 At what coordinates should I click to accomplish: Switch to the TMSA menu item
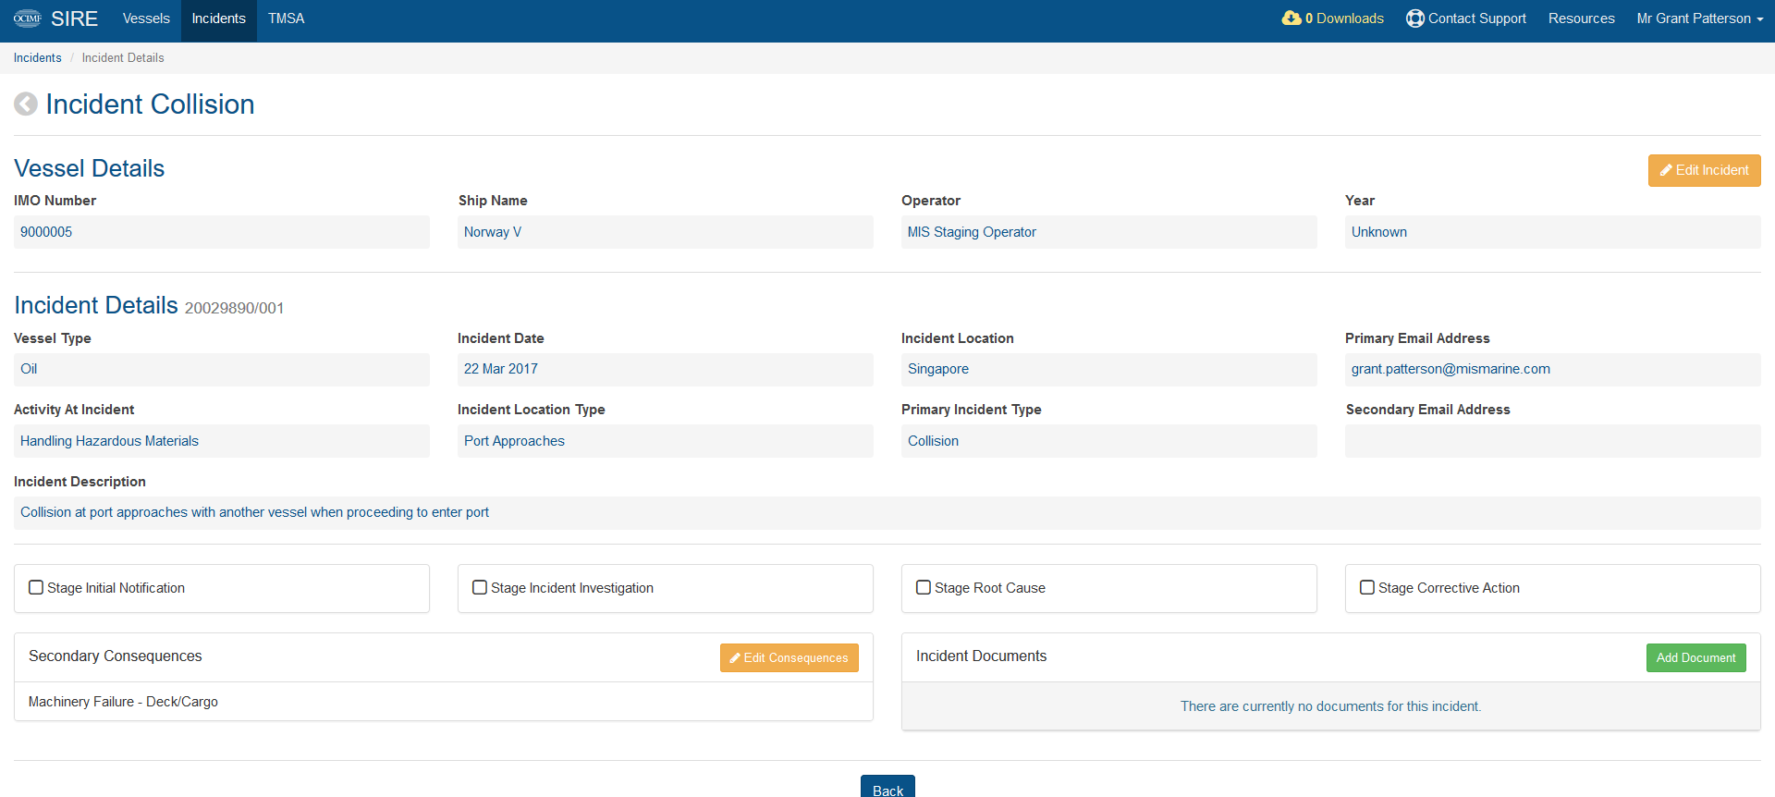(287, 18)
